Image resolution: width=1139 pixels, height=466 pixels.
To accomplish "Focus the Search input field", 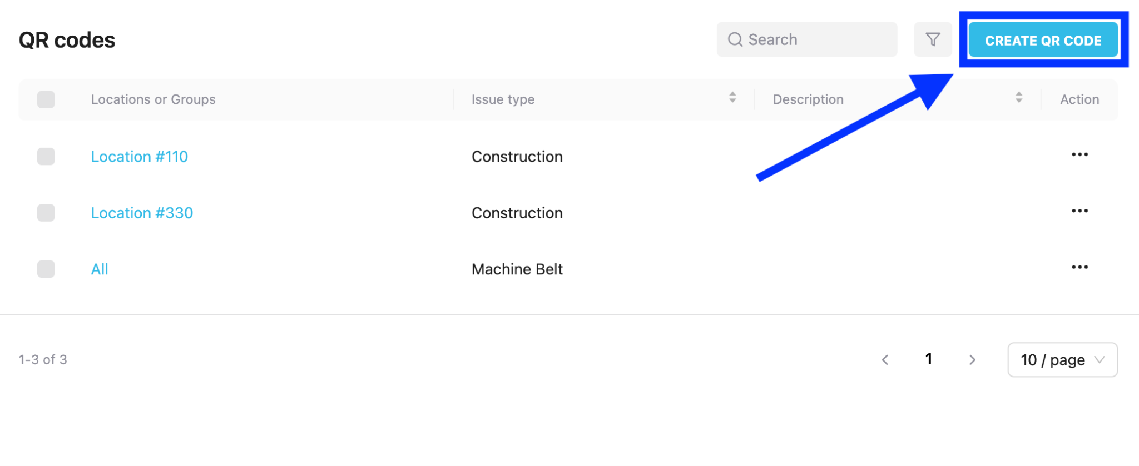I will (807, 39).
